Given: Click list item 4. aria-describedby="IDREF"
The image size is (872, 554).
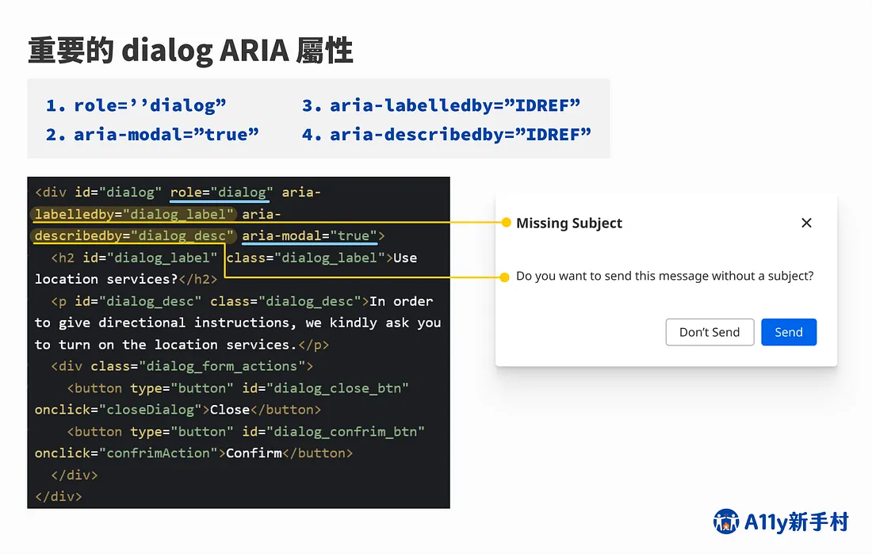Looking at the screenshot, I should point(446,135).
